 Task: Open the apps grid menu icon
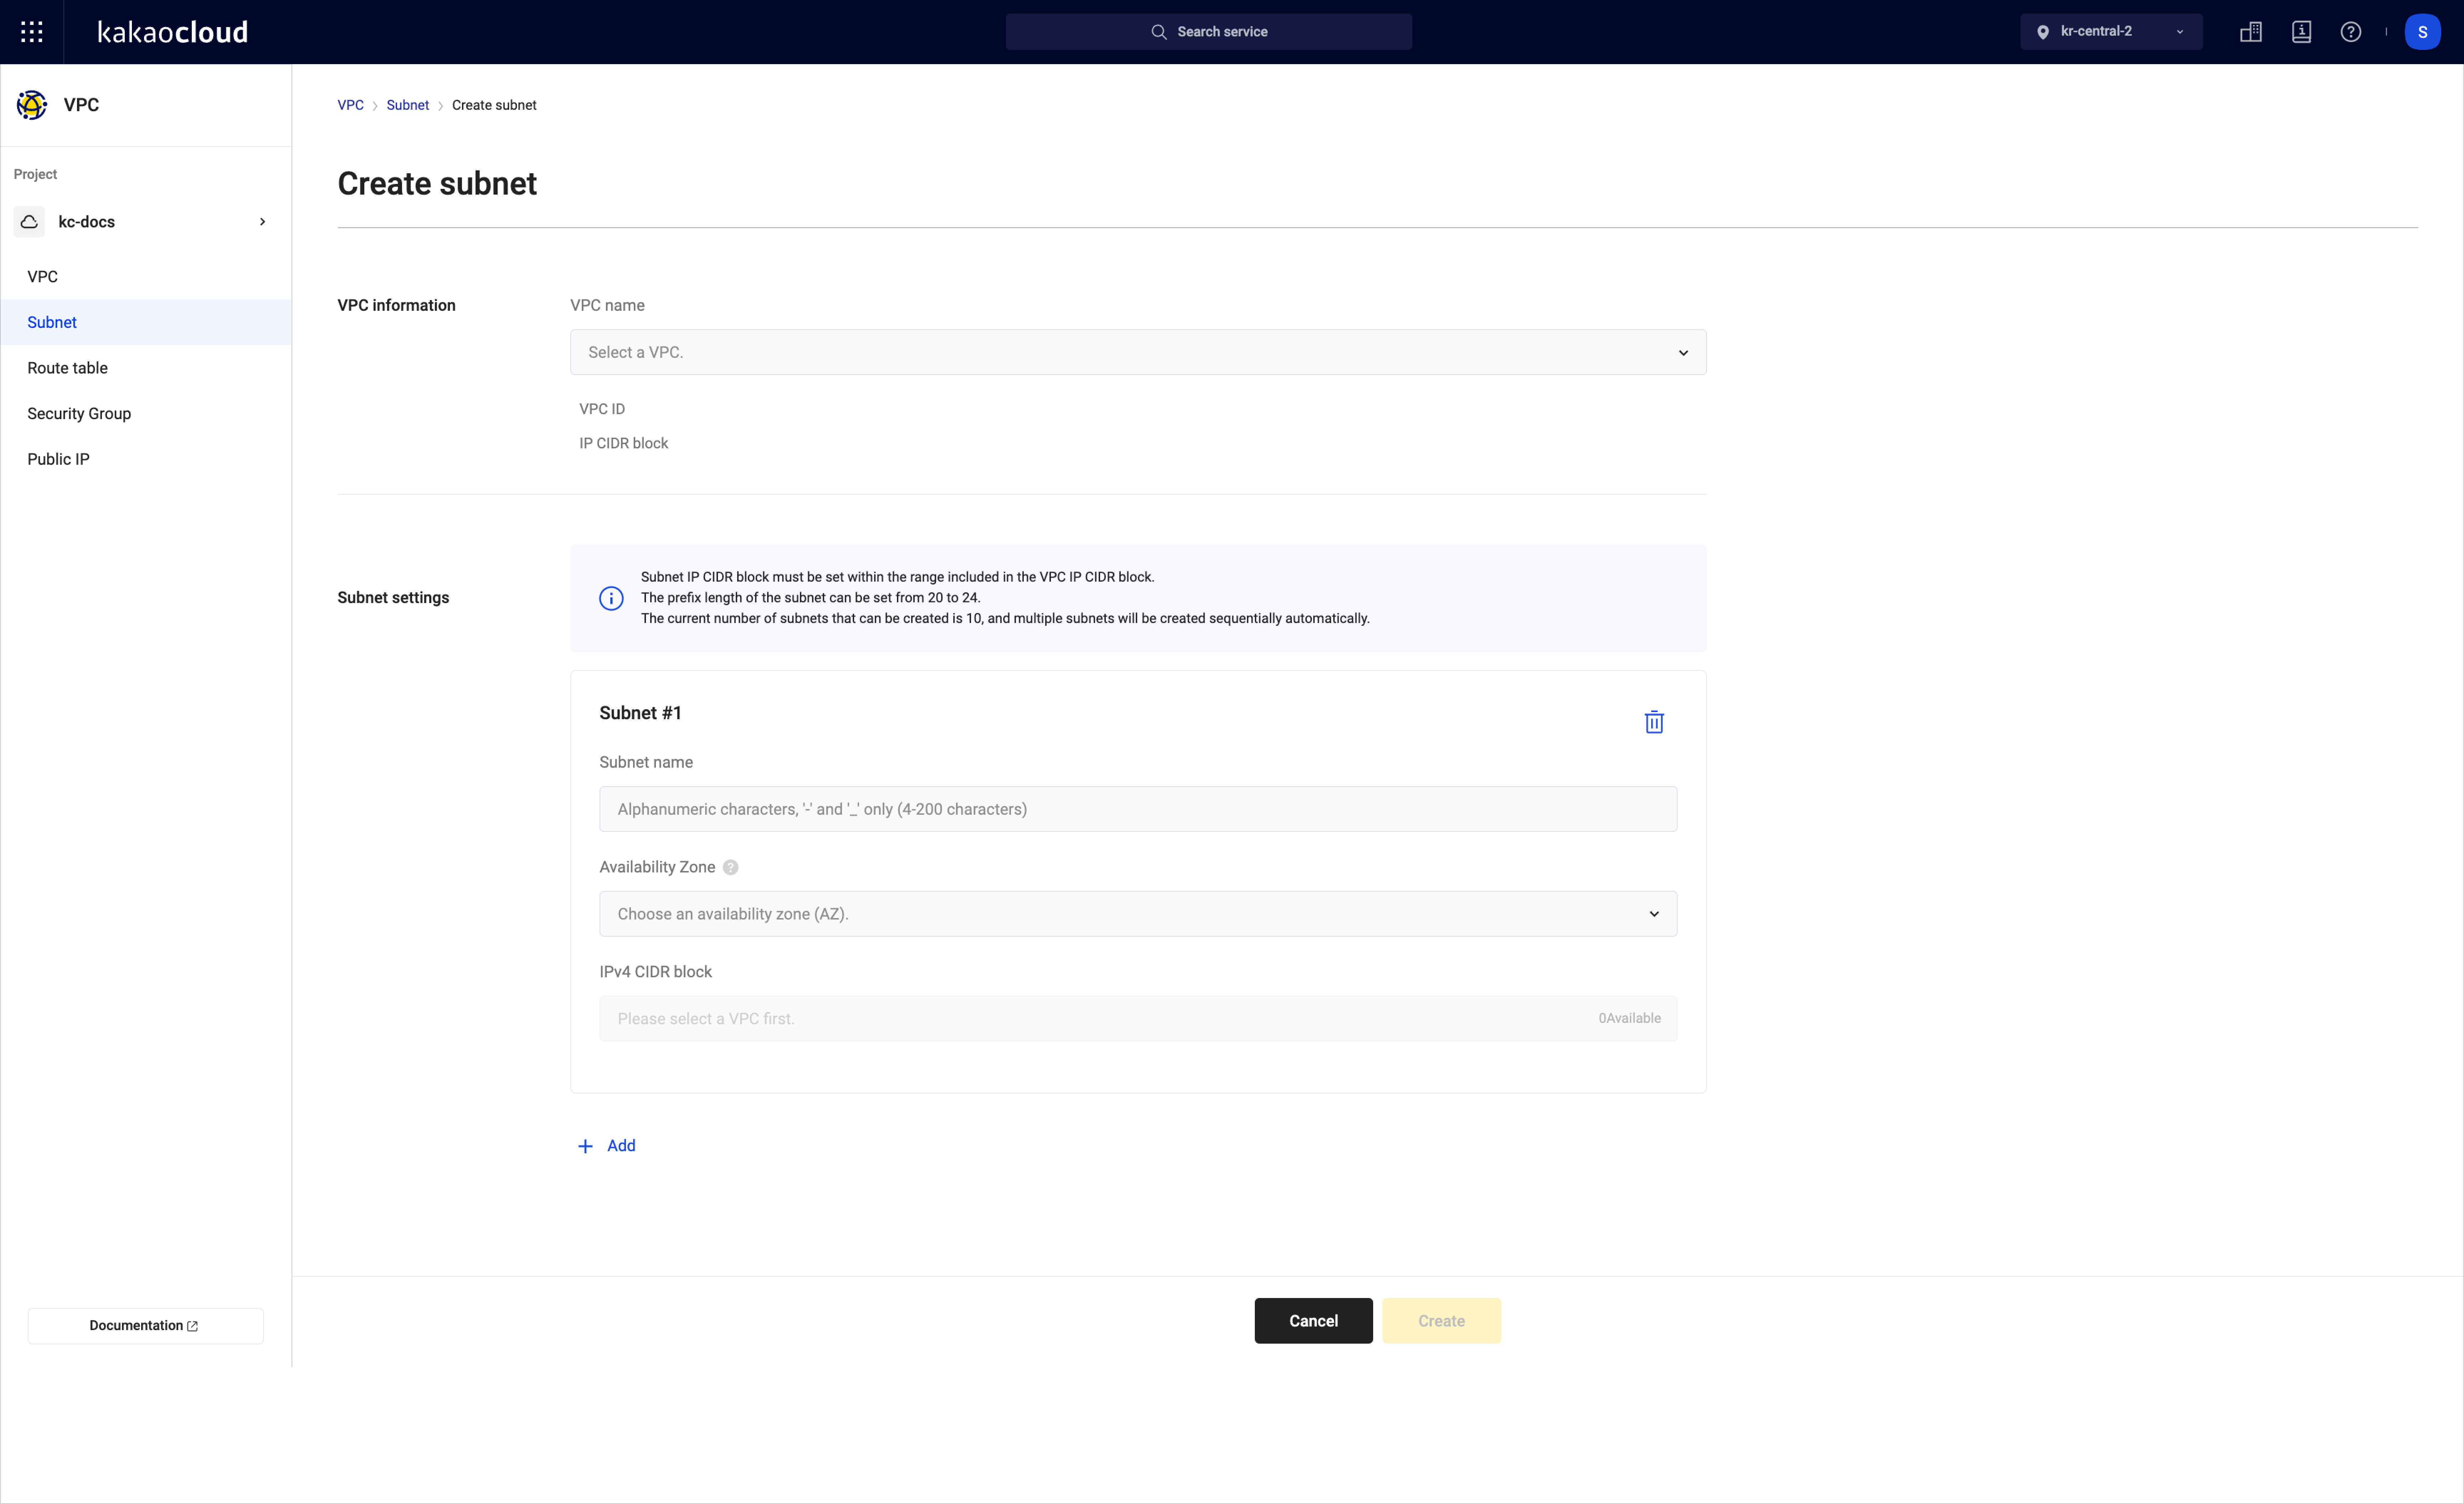(32, 32)
